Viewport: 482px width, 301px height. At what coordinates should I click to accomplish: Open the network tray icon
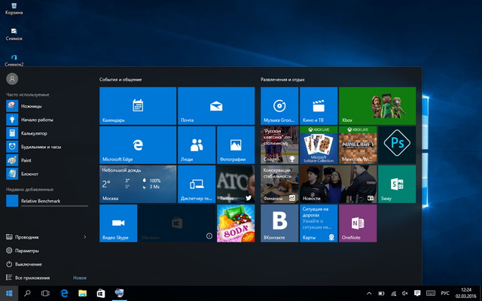[x=393, y=293]
